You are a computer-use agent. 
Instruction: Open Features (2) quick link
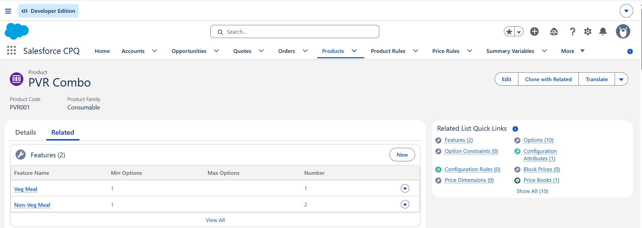click(459, 140)
